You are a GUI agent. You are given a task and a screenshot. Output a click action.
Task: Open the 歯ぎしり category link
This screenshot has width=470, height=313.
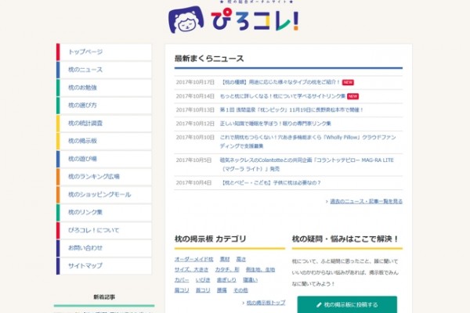point(226,280)
